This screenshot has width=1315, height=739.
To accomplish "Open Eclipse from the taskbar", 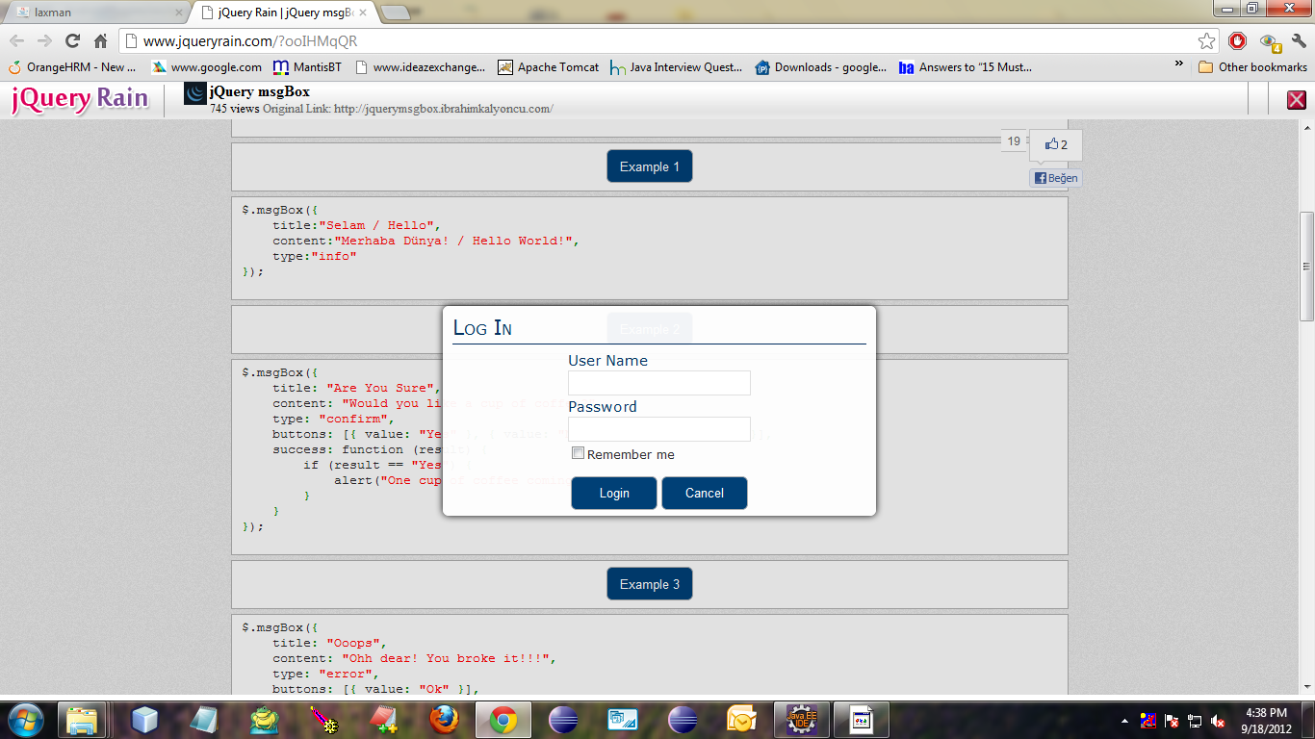I will click(561, 720).
